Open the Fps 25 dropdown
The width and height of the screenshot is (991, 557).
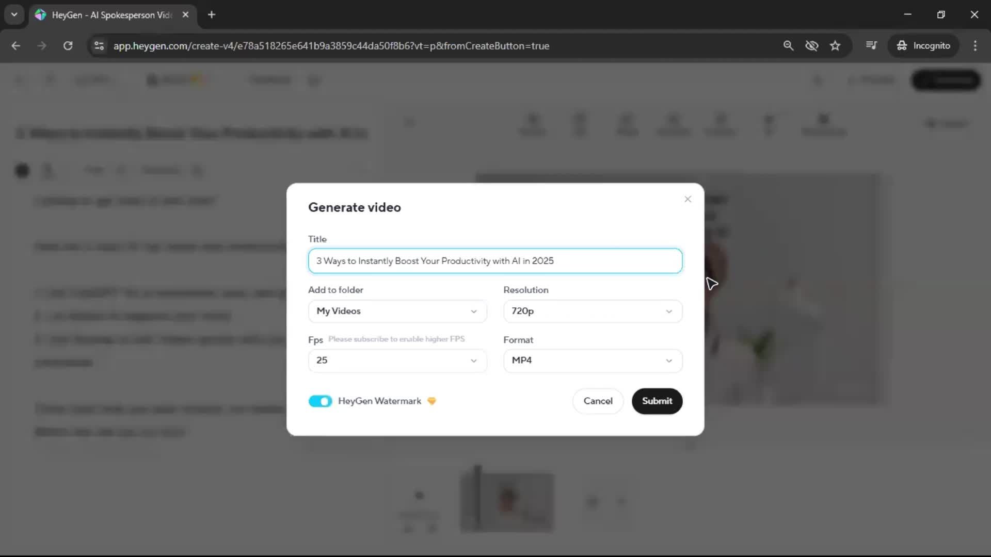[x=397, y=361]
